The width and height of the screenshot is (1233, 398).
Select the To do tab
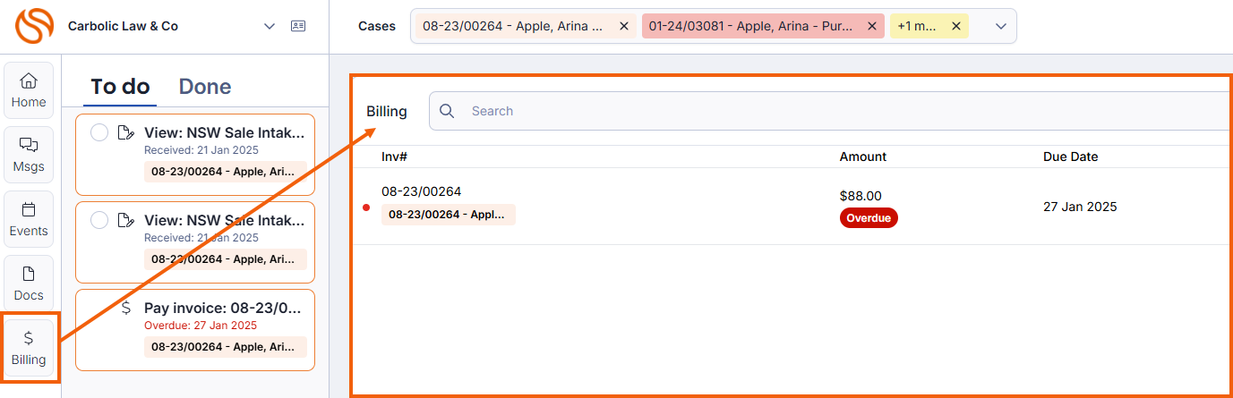tap(120, 87)
